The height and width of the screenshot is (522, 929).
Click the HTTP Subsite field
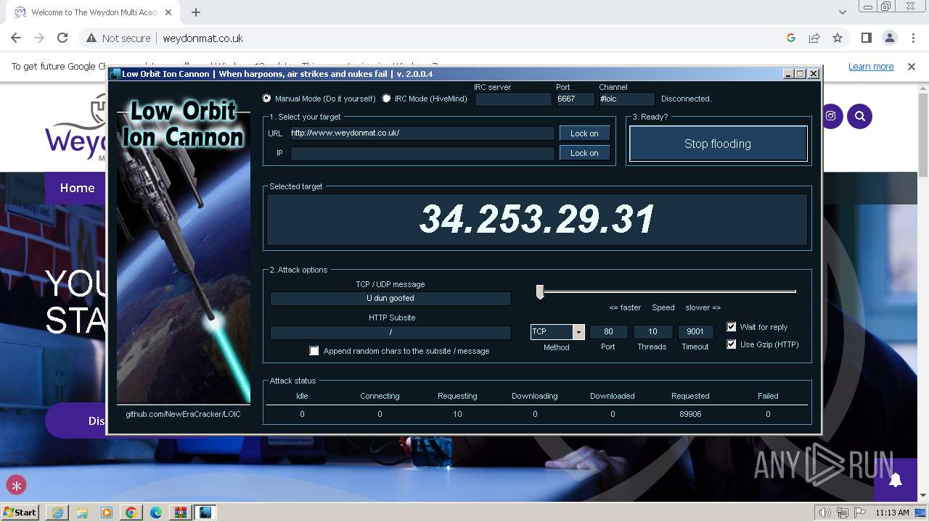(x=390, y=332)
